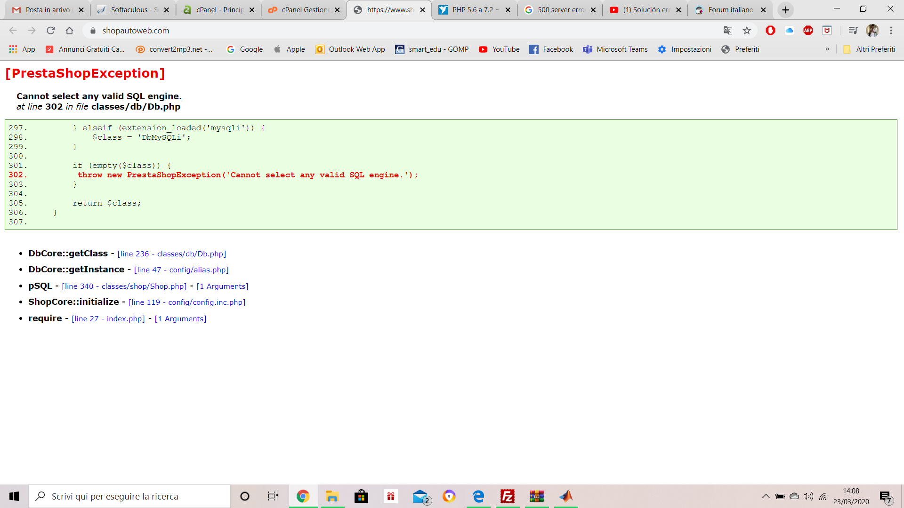Open Chrome three-dot menu

pos(891,31)
